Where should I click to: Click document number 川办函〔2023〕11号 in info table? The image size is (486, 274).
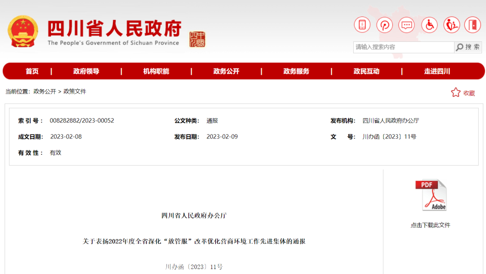389,137
